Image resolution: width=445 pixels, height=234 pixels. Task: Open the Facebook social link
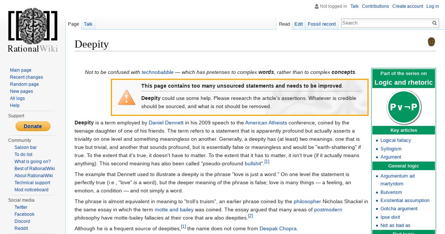point(24,214)
